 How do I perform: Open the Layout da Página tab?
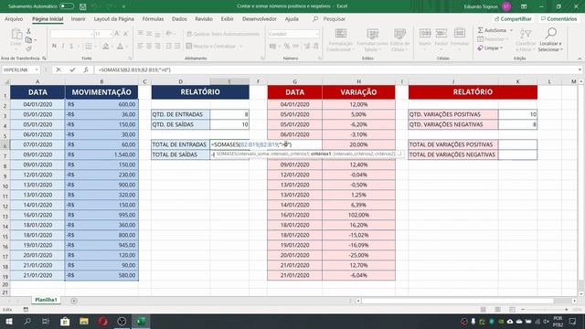coord(113,18)
